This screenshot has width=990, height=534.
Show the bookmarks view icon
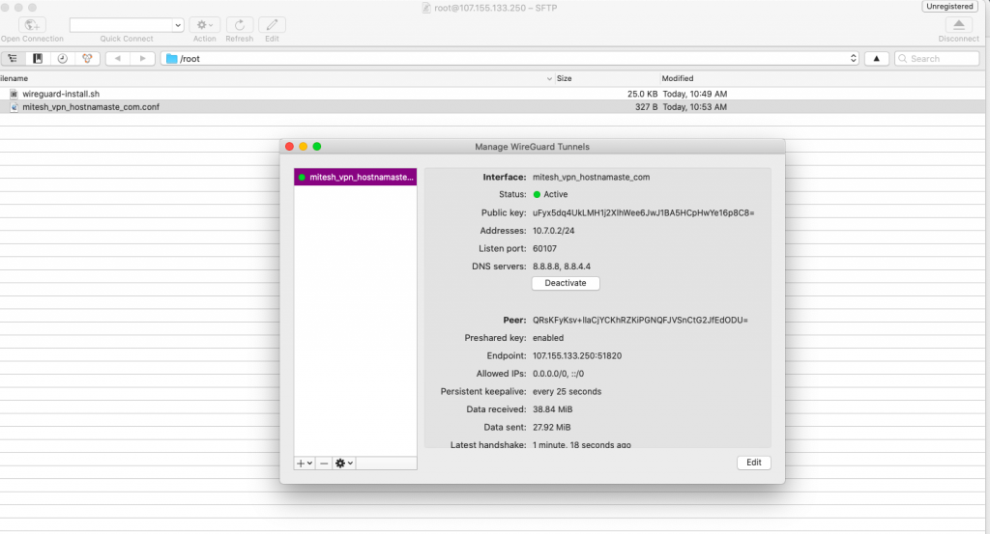38,59
